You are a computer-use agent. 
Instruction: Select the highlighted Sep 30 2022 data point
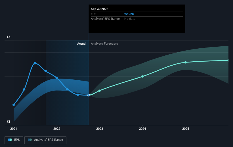pos(89,95)
